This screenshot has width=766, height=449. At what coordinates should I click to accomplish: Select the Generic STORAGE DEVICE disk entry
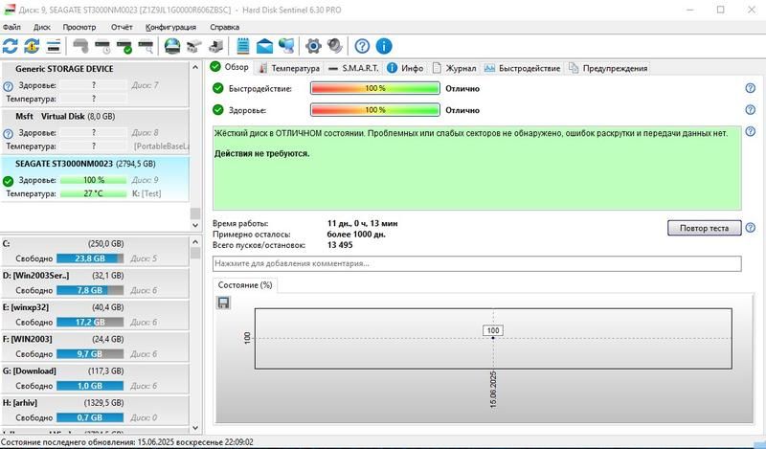click(94, 84)
